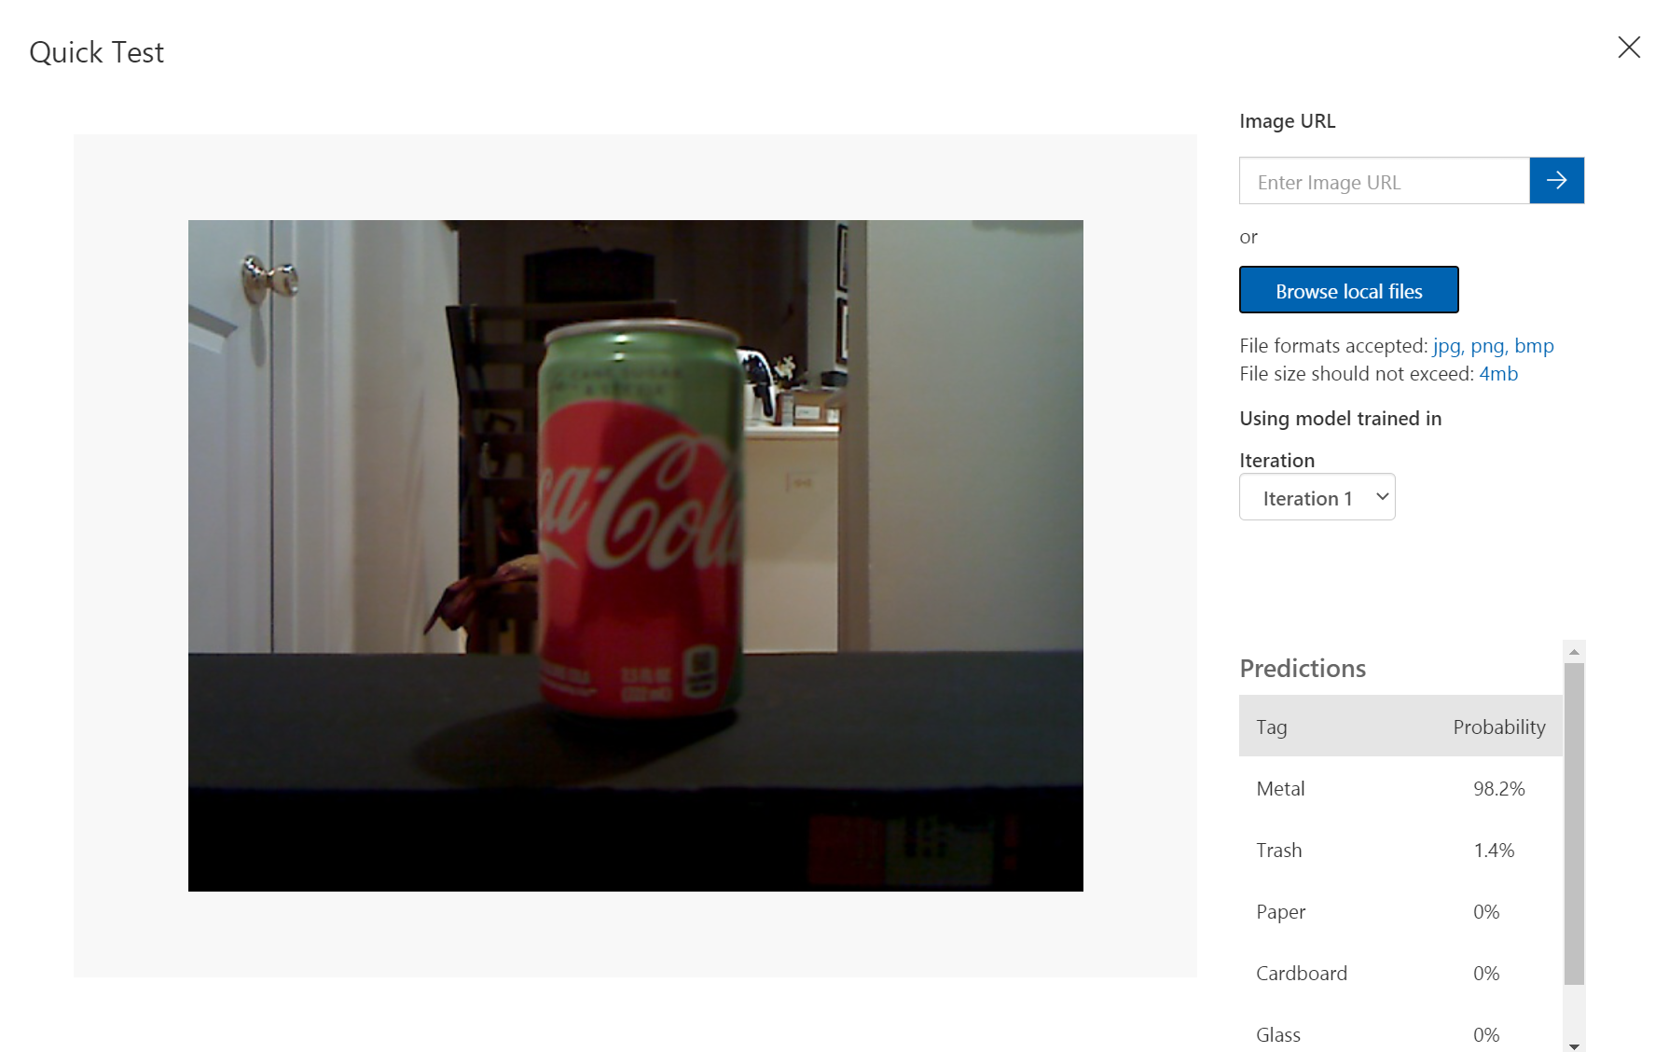Click the 98.2% probability value
The height and width of the screenshot is (1052, 1655).
(x=1499, y=789)
